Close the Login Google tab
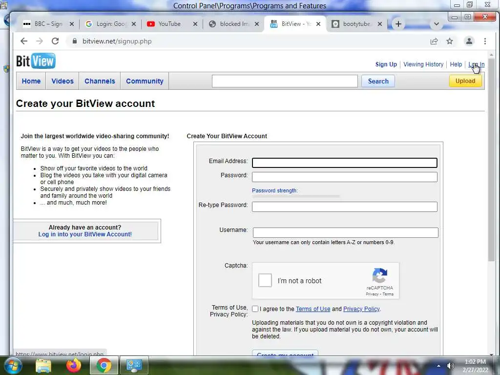Screen dimensions: 500x375 click(134, 24)
